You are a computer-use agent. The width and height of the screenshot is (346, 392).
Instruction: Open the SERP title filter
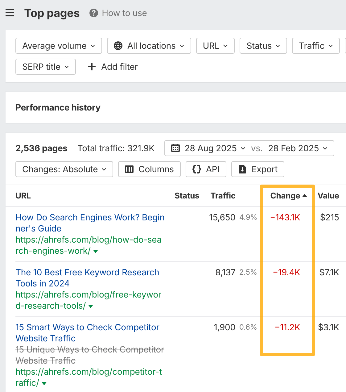pyautogui.click(x=45, y=67)
